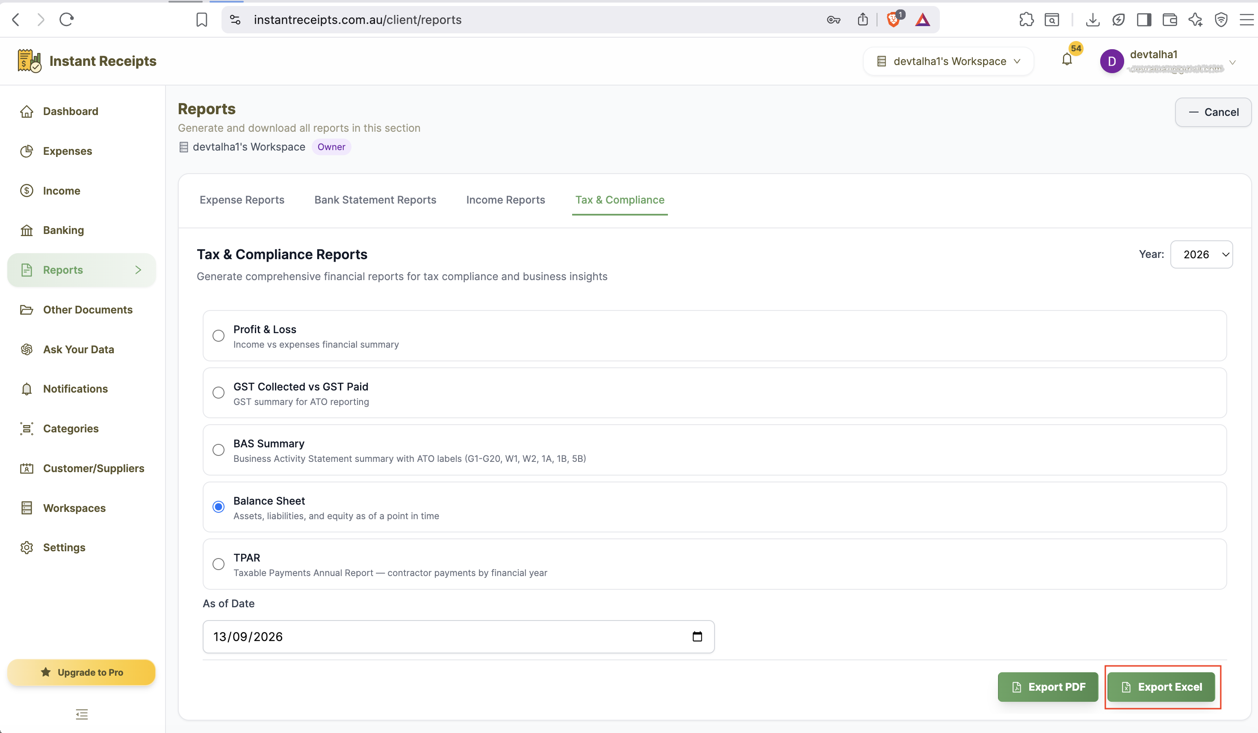Open the Year 2026 dropdown
This screenshot has height=733, width=1258.
1201,254
